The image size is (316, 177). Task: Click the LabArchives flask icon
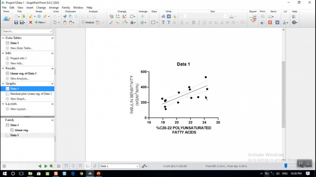tap(284, 22)
